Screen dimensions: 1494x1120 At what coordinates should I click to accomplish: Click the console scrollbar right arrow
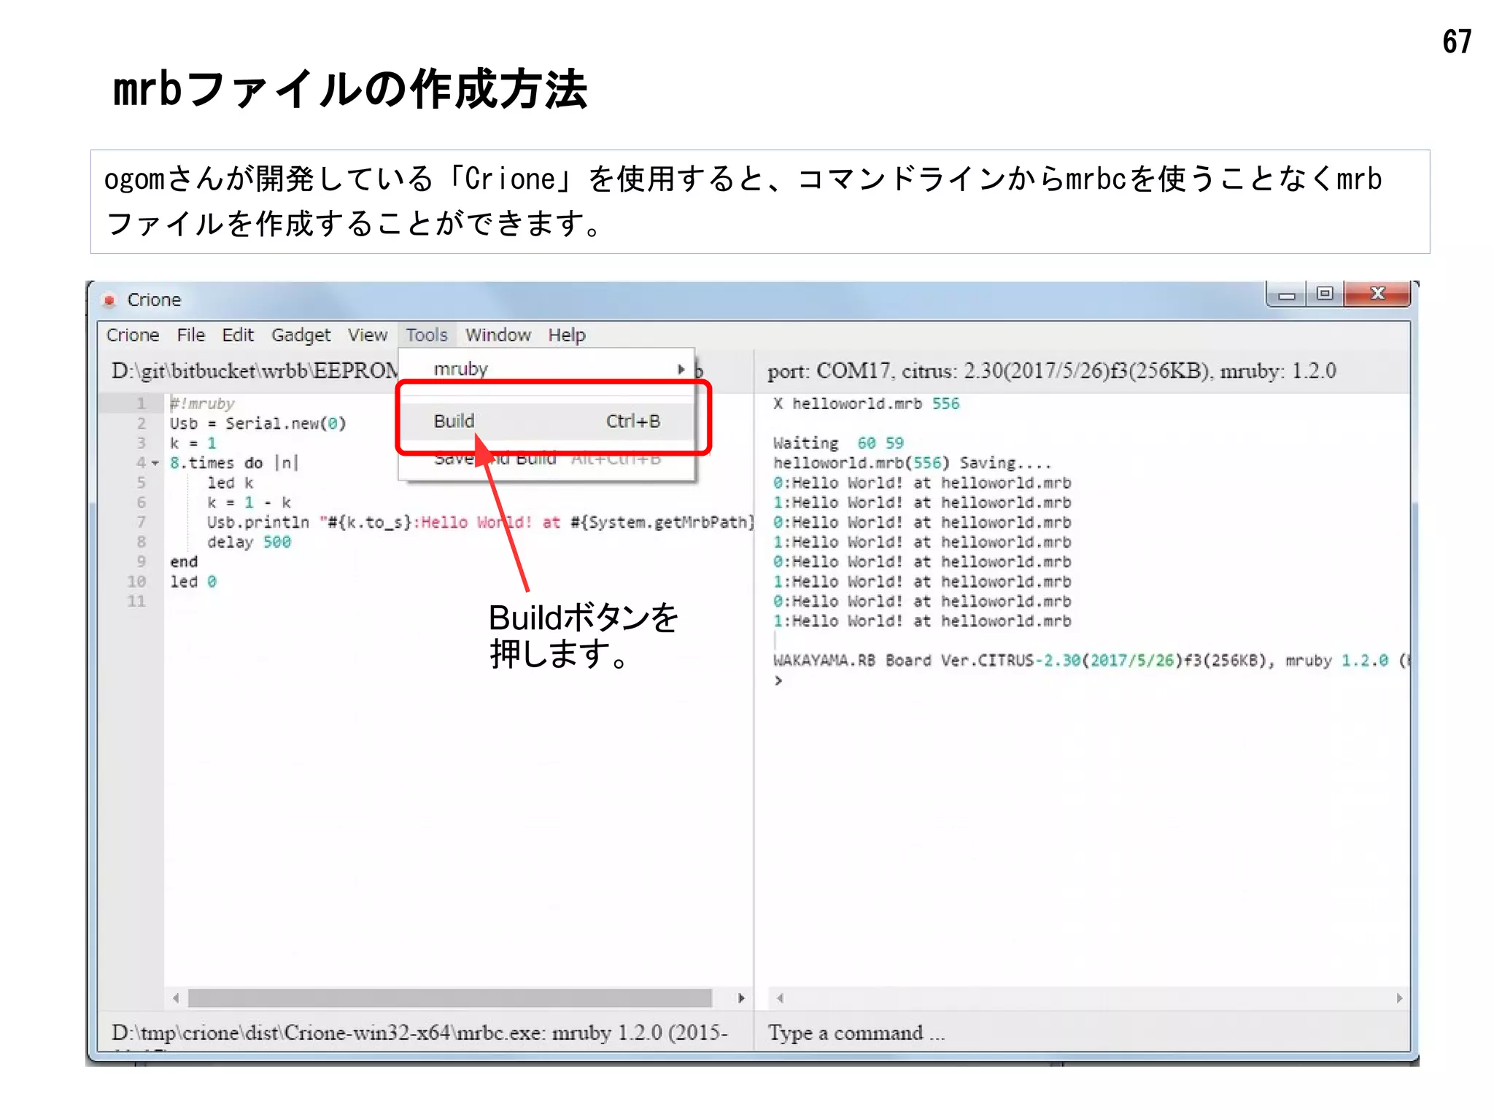click(x=1398, y=997)
